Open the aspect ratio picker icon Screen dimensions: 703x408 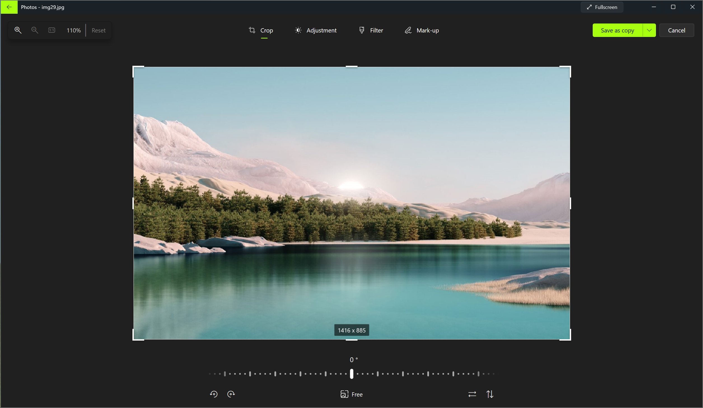[344, 394]
